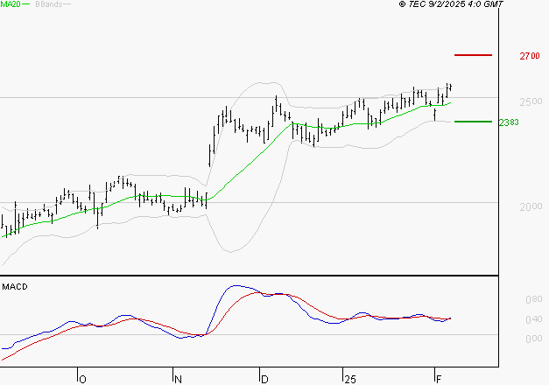Click the O month axis label
The height and width of the screenshot is (385, 549).
pyautogui.click(x=82, y=380)
